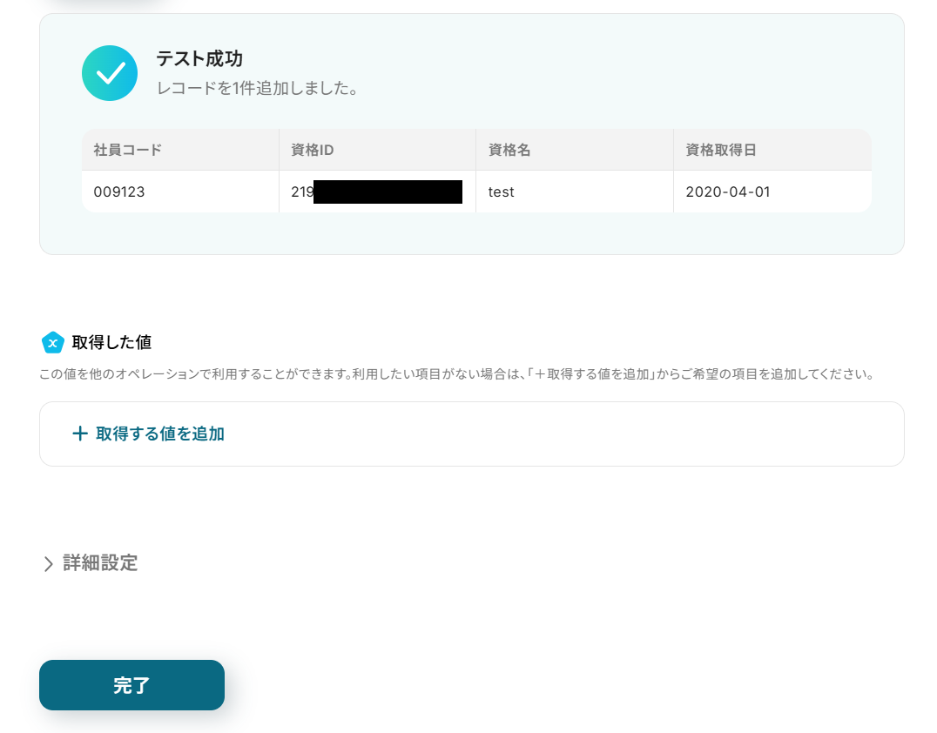This screenshot has width=937, height=733.
Task: Click the 完了 button
Action: coord(132,685)
